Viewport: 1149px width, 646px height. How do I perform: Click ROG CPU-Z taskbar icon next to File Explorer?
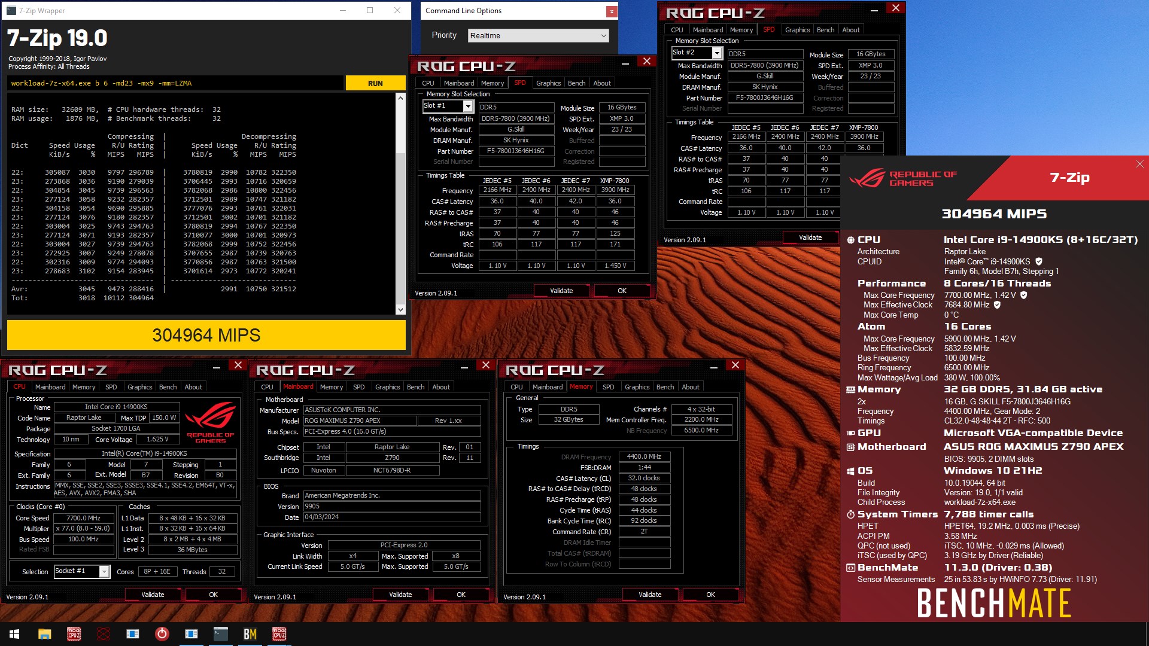[x=74, y=634]
